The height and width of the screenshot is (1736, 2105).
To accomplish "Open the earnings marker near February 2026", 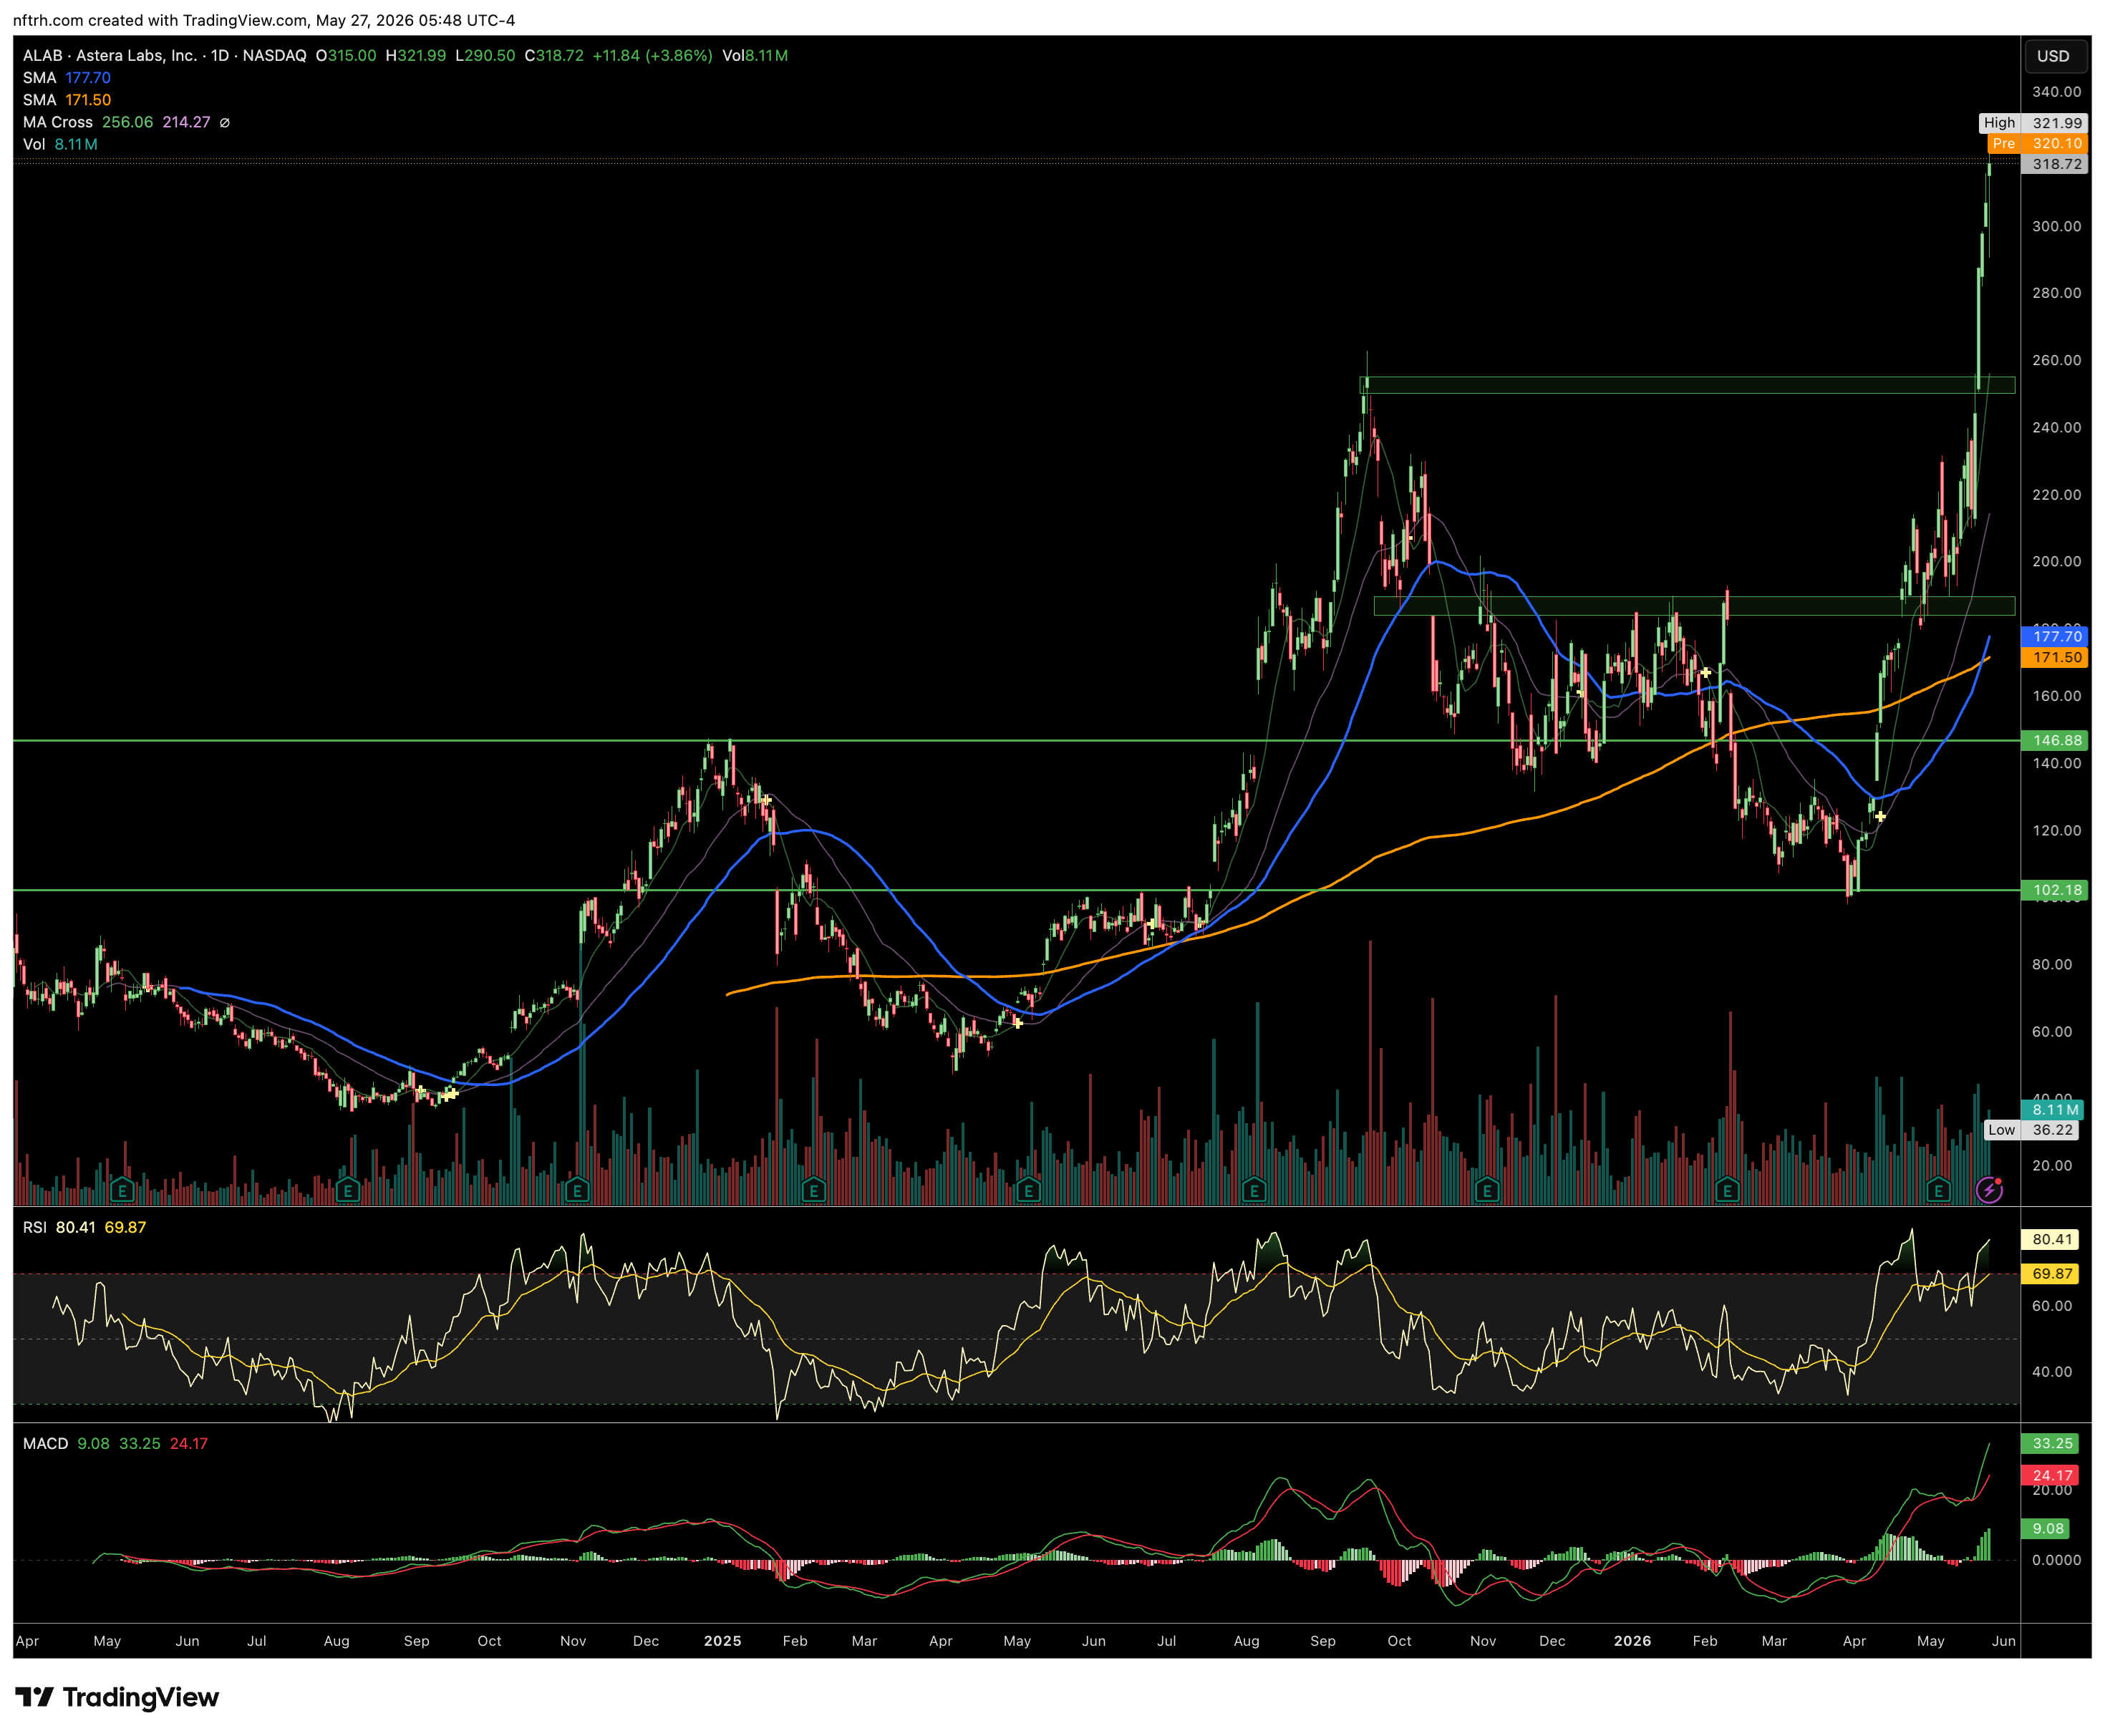I will tap(1727, 1190).
